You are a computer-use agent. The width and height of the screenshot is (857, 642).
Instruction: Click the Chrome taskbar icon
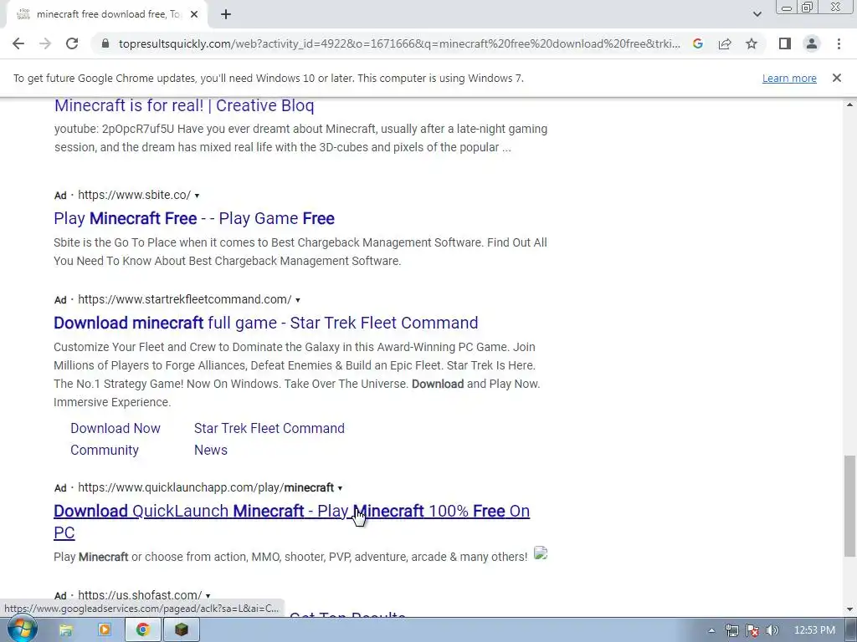coord(142,630)
